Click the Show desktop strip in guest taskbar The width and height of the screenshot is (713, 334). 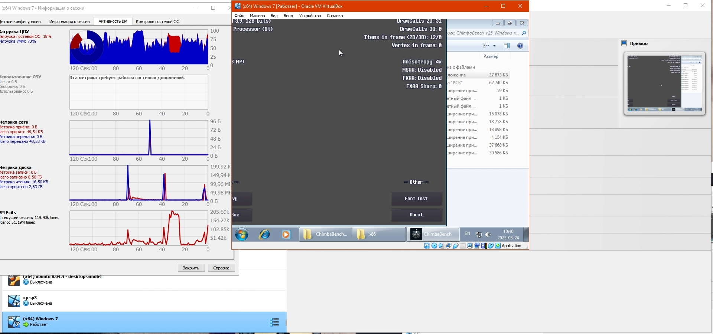(526, 234)
